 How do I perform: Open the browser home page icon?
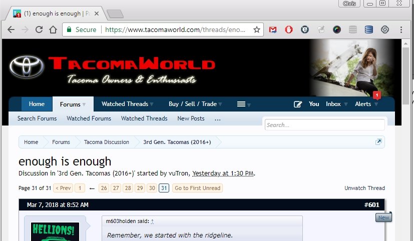pyautogui.click(x=53, y=29)
